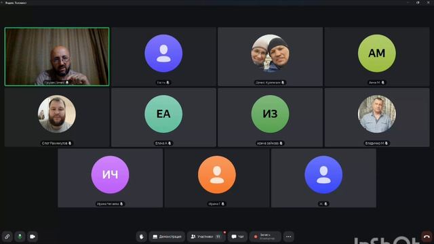This screenshot has width=434, height=244.
Task: Click the Гость guest purple avatar
Action: click(x=163, y=53)
